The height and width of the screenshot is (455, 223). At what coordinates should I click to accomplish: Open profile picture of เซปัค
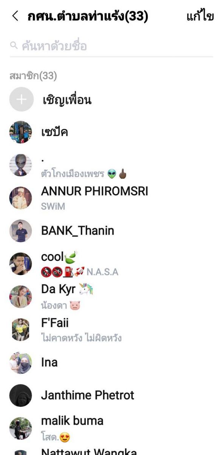coord(21,132)
